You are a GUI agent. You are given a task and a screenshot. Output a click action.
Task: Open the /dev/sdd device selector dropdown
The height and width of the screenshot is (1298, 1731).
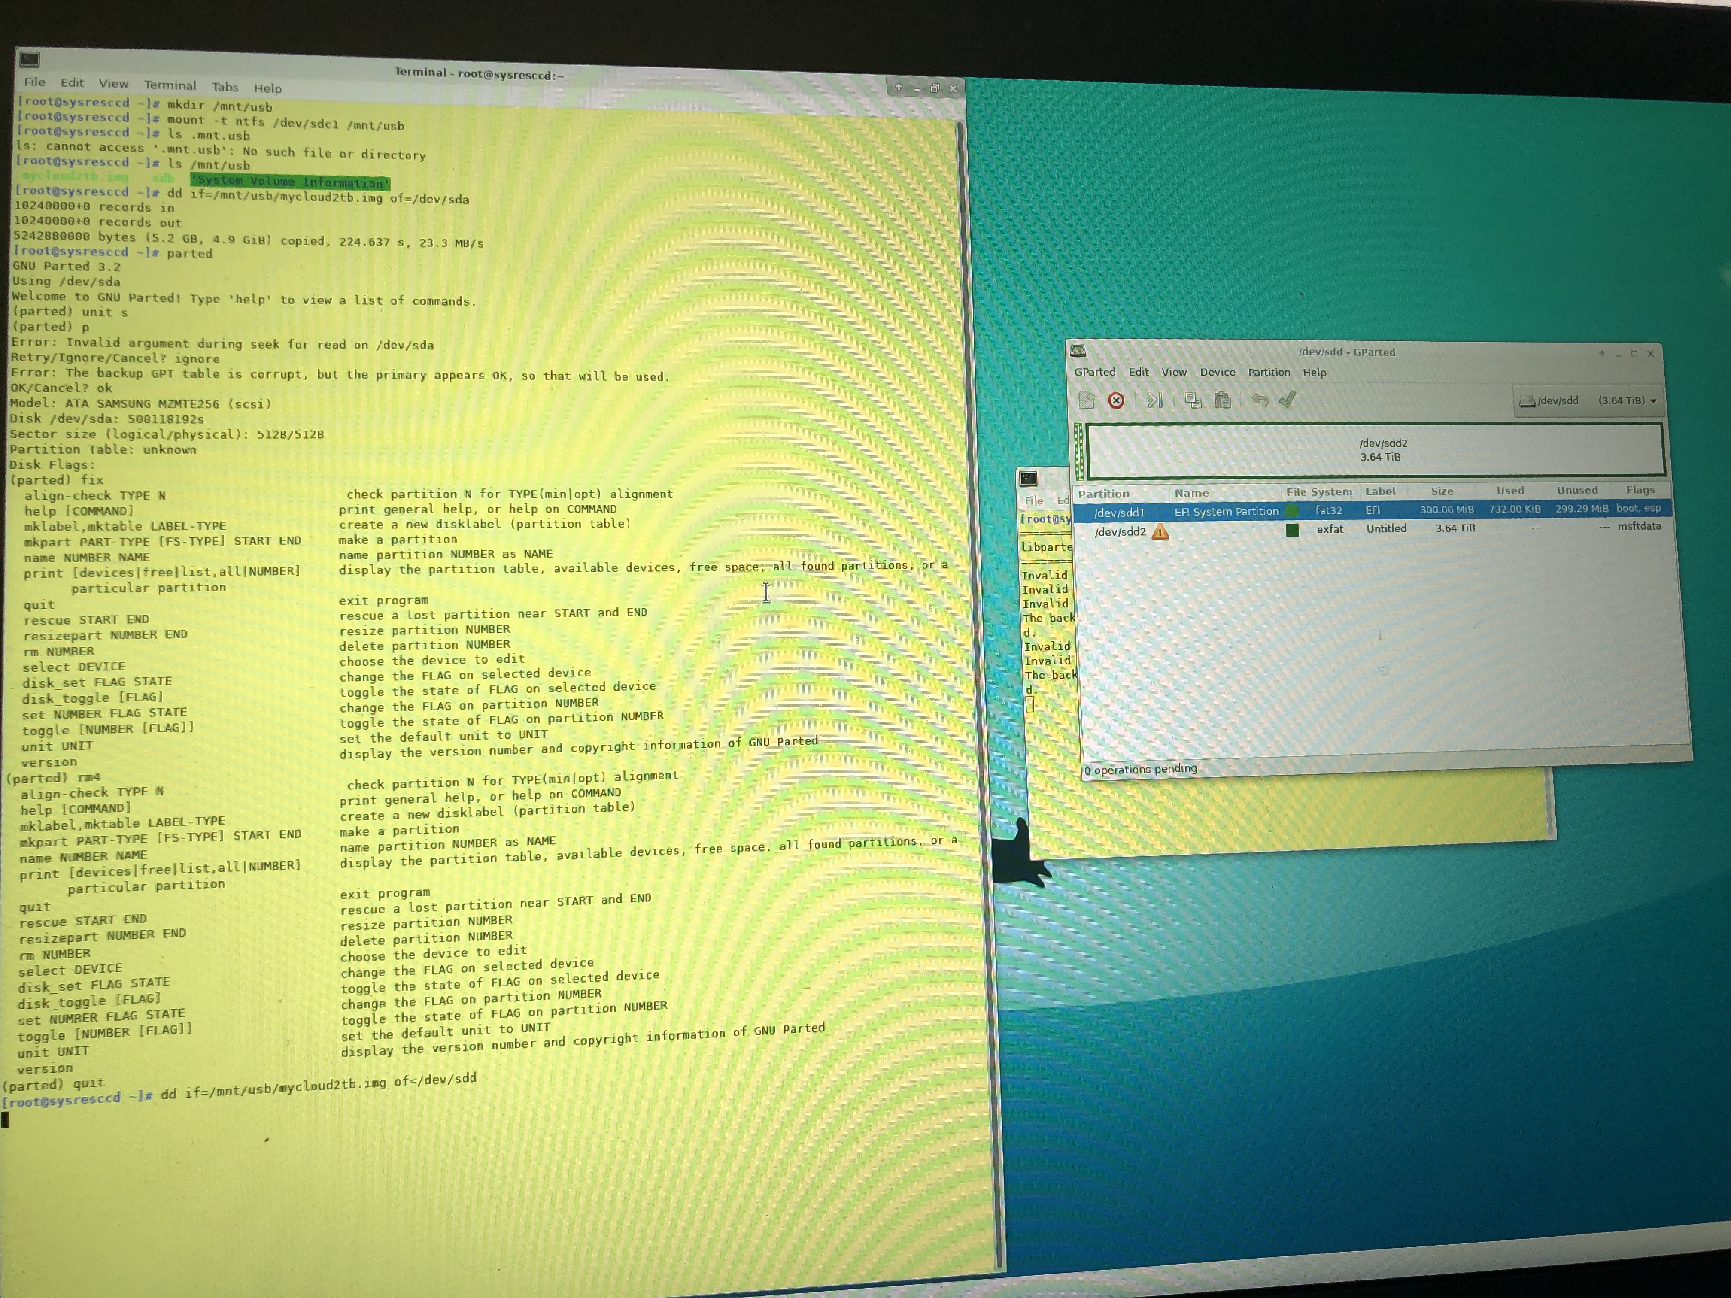pyautogui.click(x=1588, y=400)
